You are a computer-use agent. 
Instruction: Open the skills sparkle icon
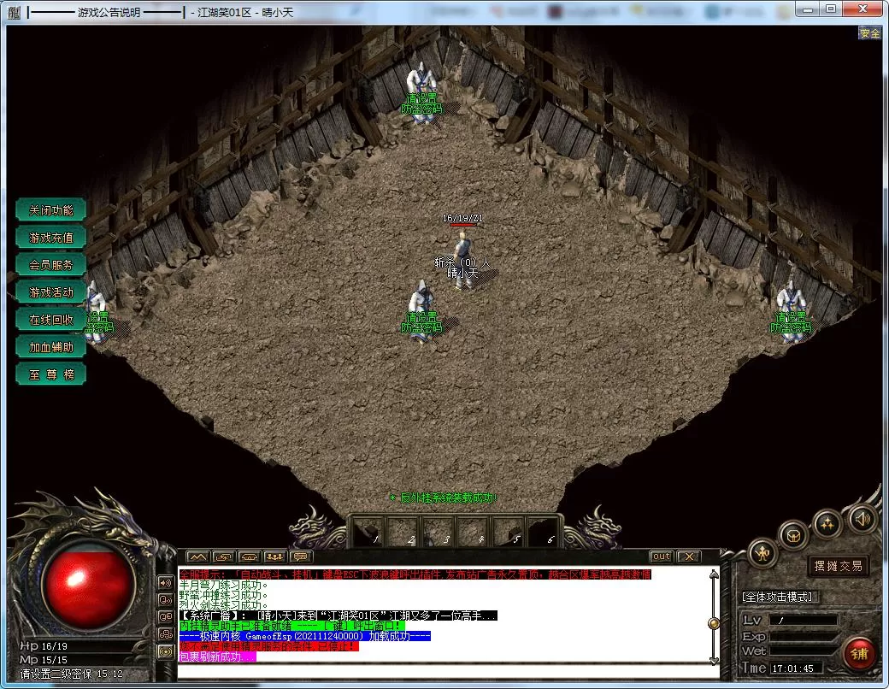[x=827, y=523]
